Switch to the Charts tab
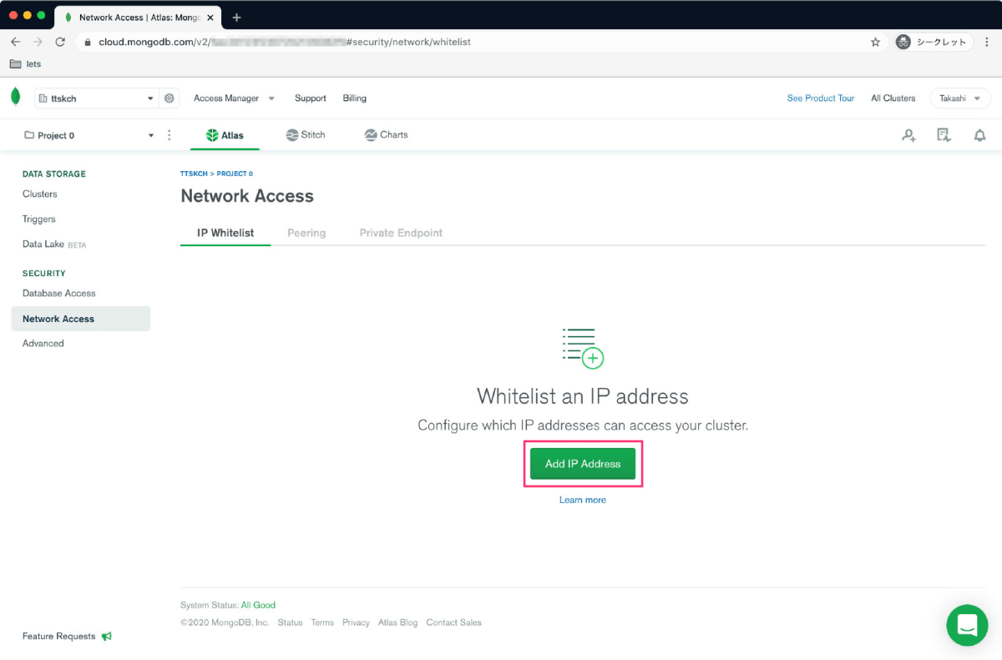Viewport: 1002px width, 660px height. coord(387,135)
